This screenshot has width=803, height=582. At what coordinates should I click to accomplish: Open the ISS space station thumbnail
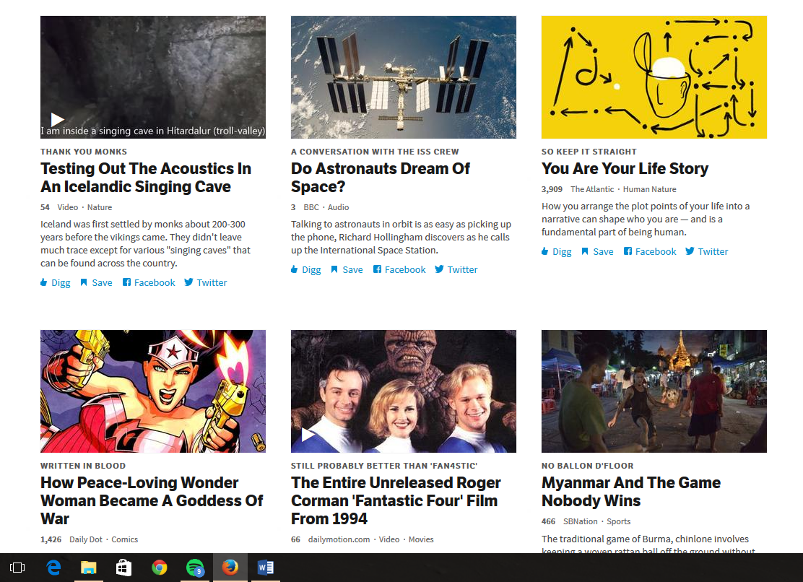click(x=404, y=77)
